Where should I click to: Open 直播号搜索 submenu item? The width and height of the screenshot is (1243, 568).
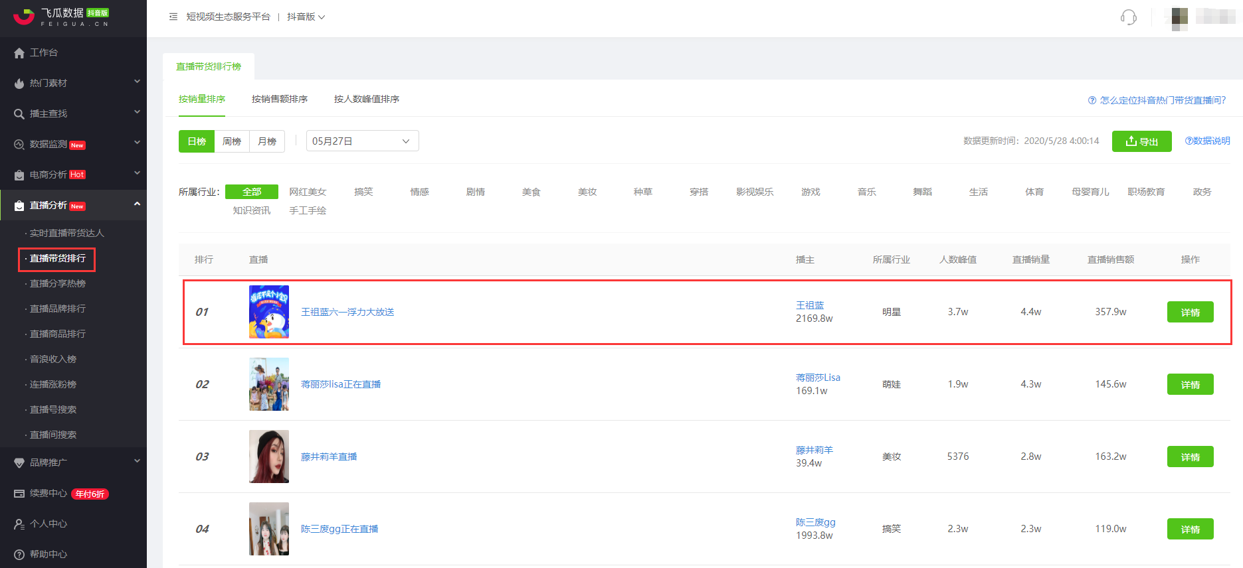(52, 409)
